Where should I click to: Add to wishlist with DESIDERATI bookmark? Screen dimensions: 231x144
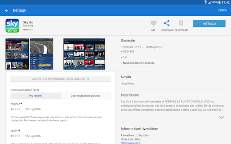tap(181, 23)
